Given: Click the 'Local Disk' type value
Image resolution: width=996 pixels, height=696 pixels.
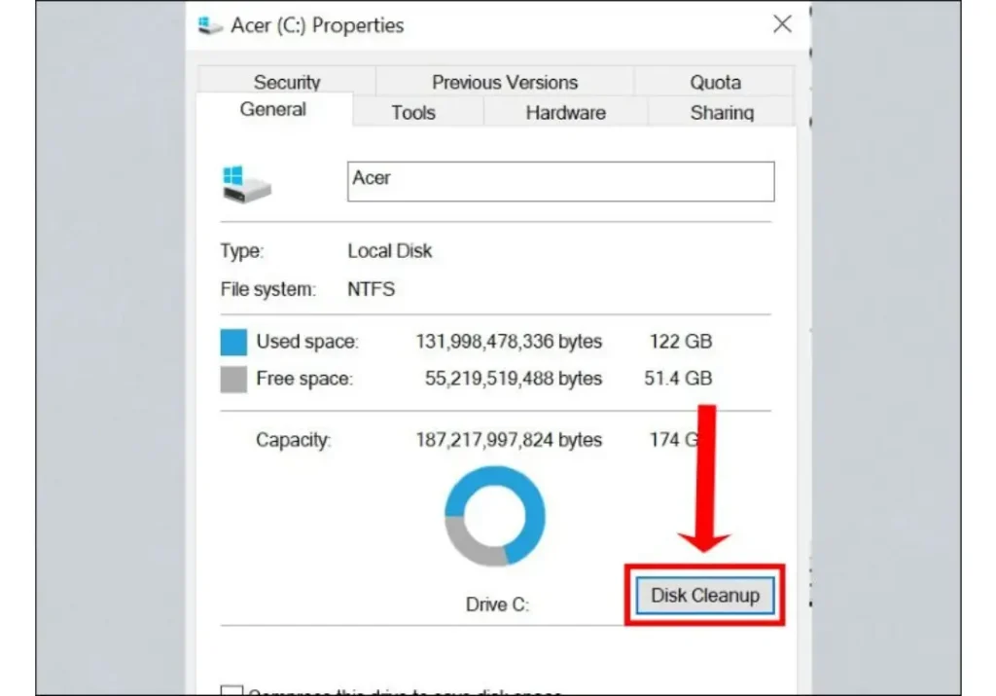Looking at the screenshot, I should click(x=389, y=250).
